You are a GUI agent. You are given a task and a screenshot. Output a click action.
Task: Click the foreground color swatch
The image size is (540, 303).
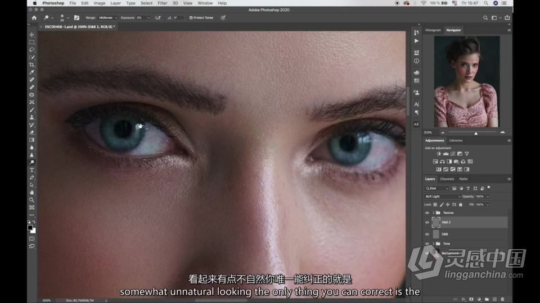click(30, 228)
